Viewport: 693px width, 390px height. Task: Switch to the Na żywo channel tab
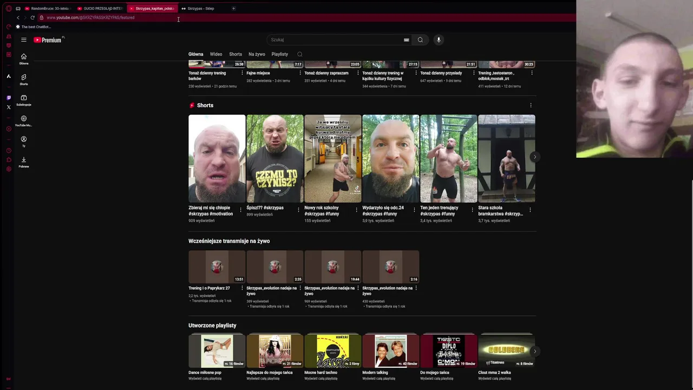coord(257,54)
